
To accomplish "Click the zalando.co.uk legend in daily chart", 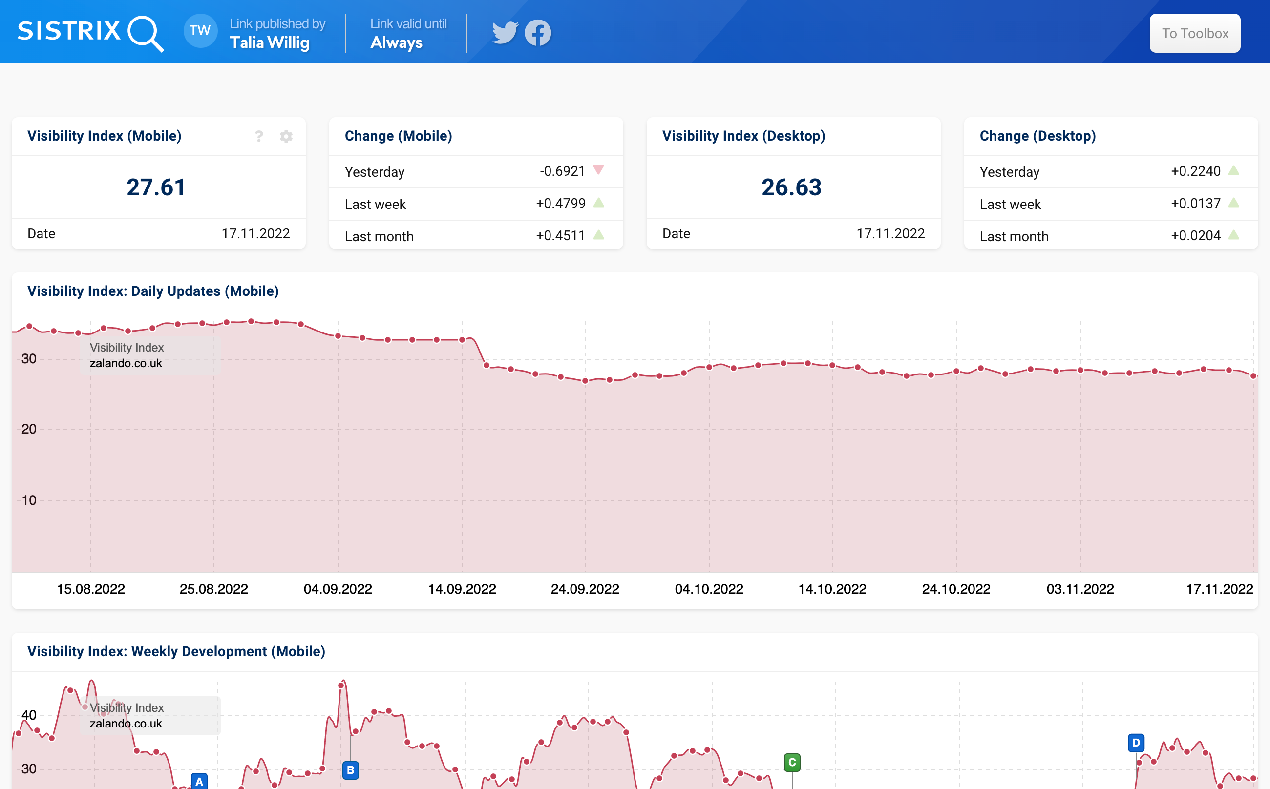I will point(126,363).
